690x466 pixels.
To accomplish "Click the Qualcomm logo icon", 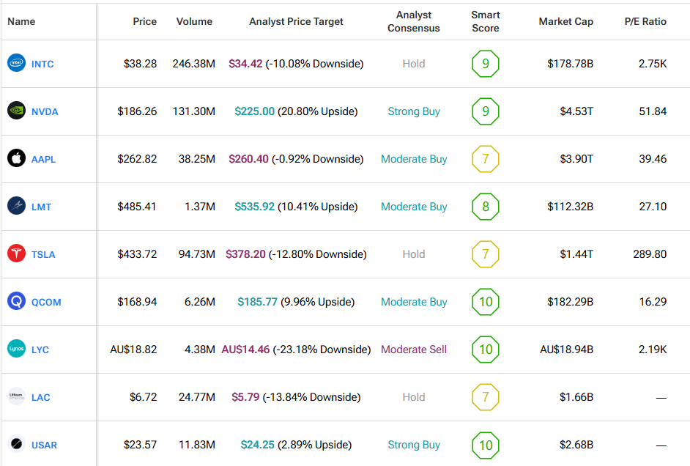I will tap(16, 302).
